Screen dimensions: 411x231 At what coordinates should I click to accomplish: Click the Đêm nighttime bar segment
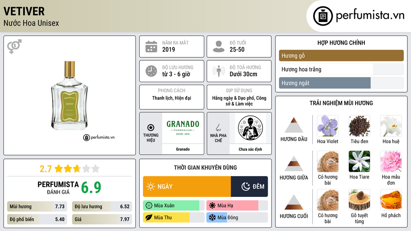tap(249, 186)
